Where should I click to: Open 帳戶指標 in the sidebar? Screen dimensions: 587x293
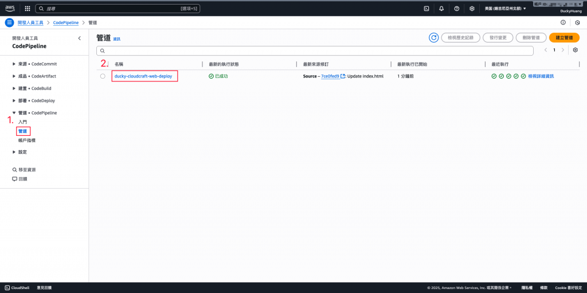click(27, 140)
